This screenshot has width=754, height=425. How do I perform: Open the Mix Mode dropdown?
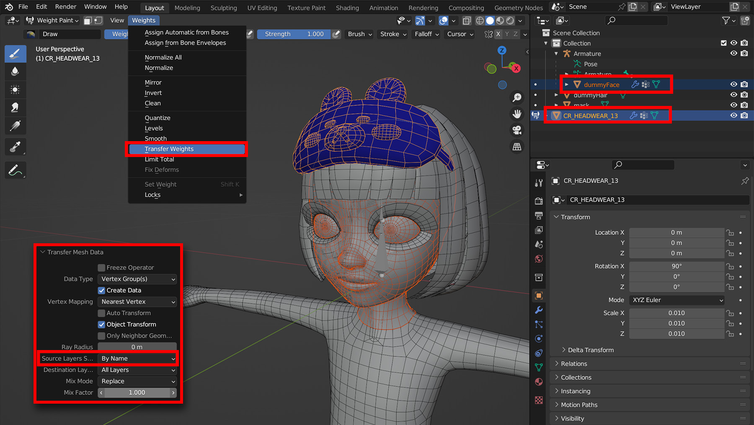tap(137, 381)
